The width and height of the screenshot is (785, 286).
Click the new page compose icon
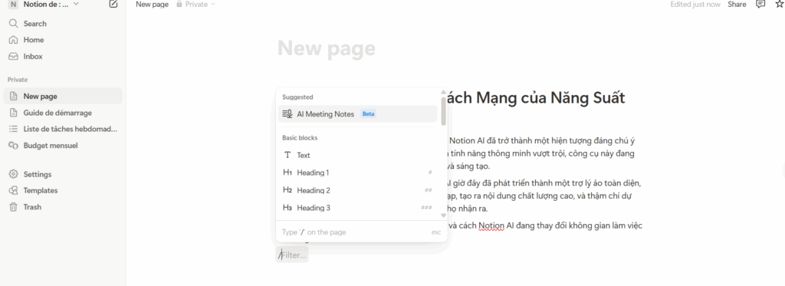click(113, 5)
